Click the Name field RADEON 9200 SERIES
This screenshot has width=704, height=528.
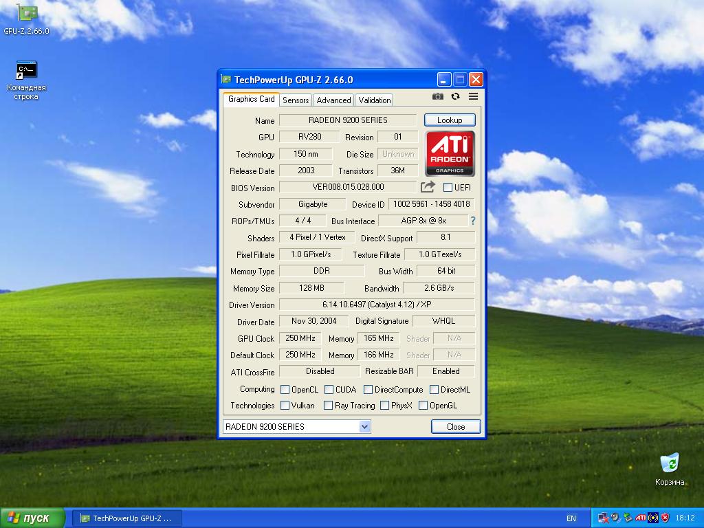(x=348, y=120)
